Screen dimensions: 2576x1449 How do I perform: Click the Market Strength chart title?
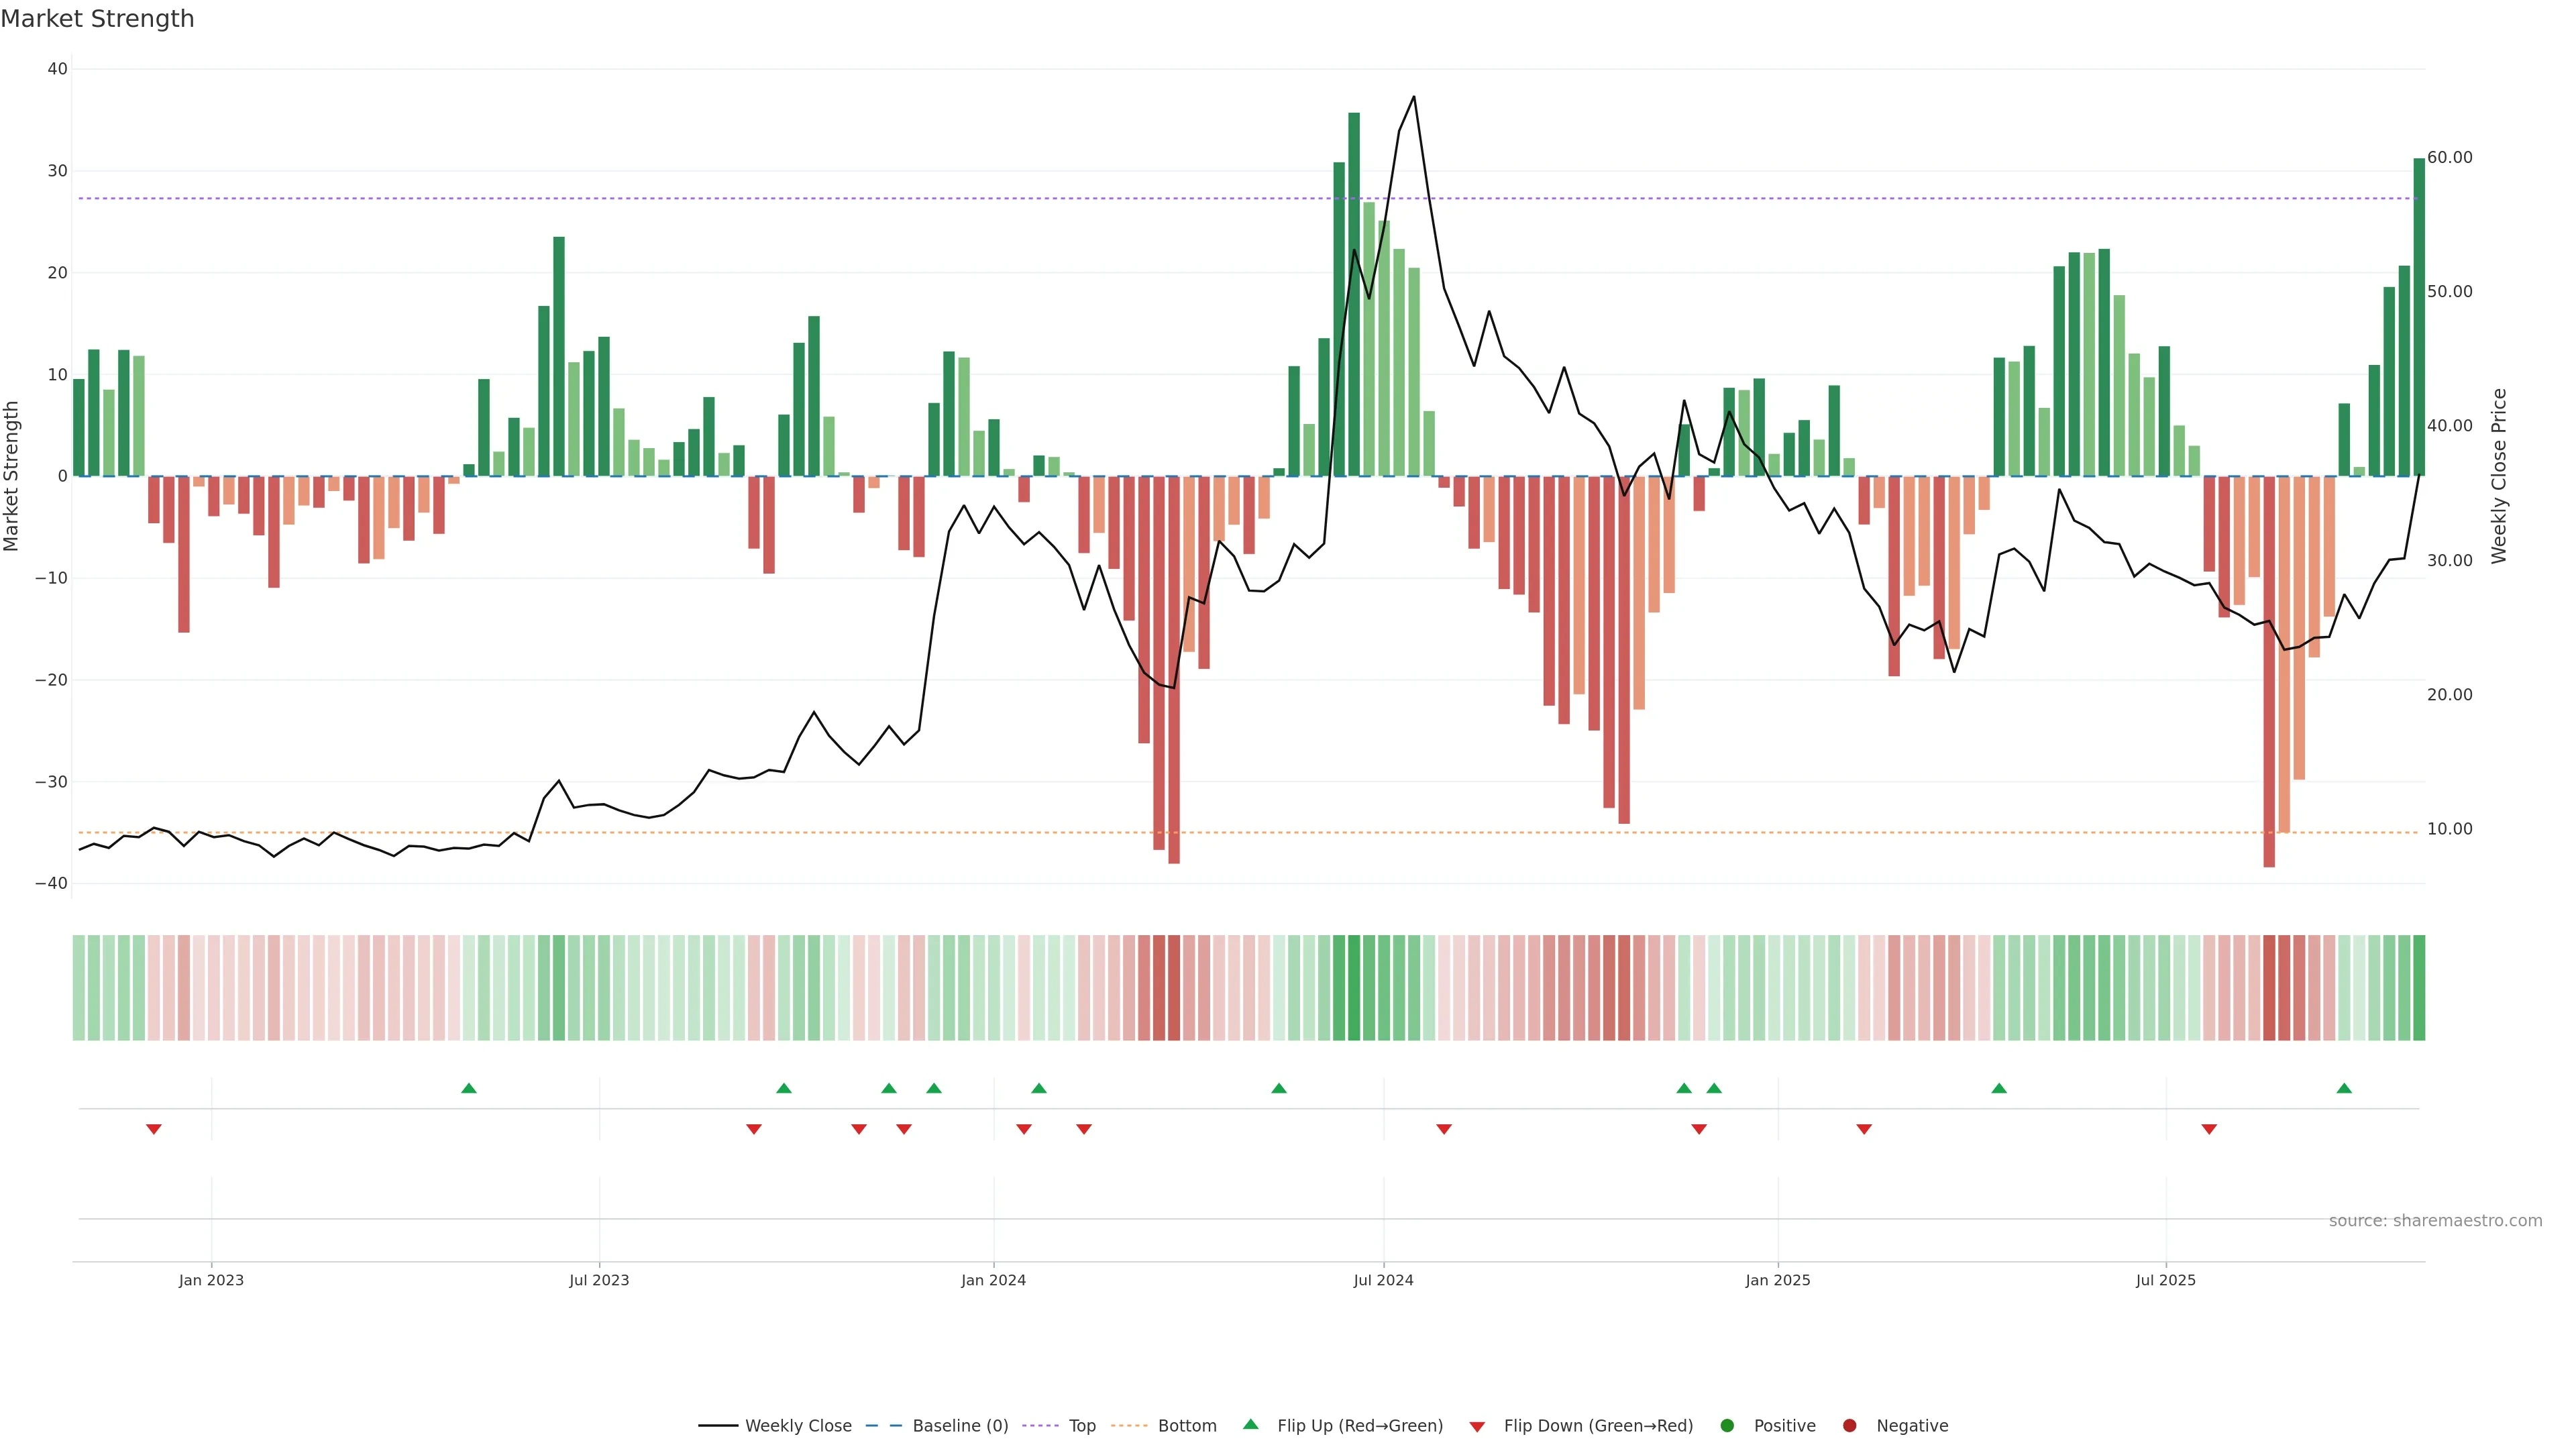(x=97, y=19)
